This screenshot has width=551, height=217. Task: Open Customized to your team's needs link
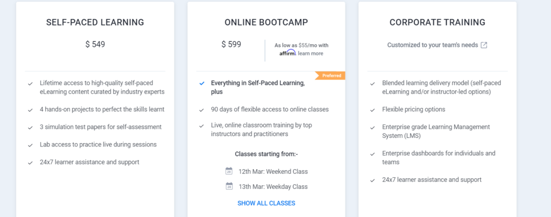click(x=432, y=45)
